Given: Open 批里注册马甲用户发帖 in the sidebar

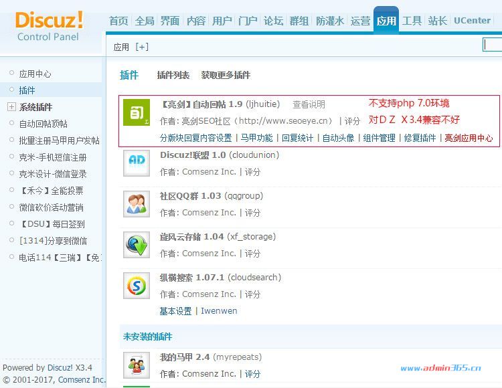Looking at the screenshot, I should pyautogui.click(x=59, y=140).
